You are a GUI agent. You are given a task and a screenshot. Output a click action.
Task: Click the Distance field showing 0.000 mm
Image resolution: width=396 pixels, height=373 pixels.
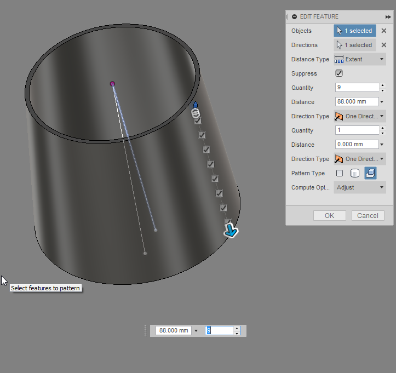(357, 144)
